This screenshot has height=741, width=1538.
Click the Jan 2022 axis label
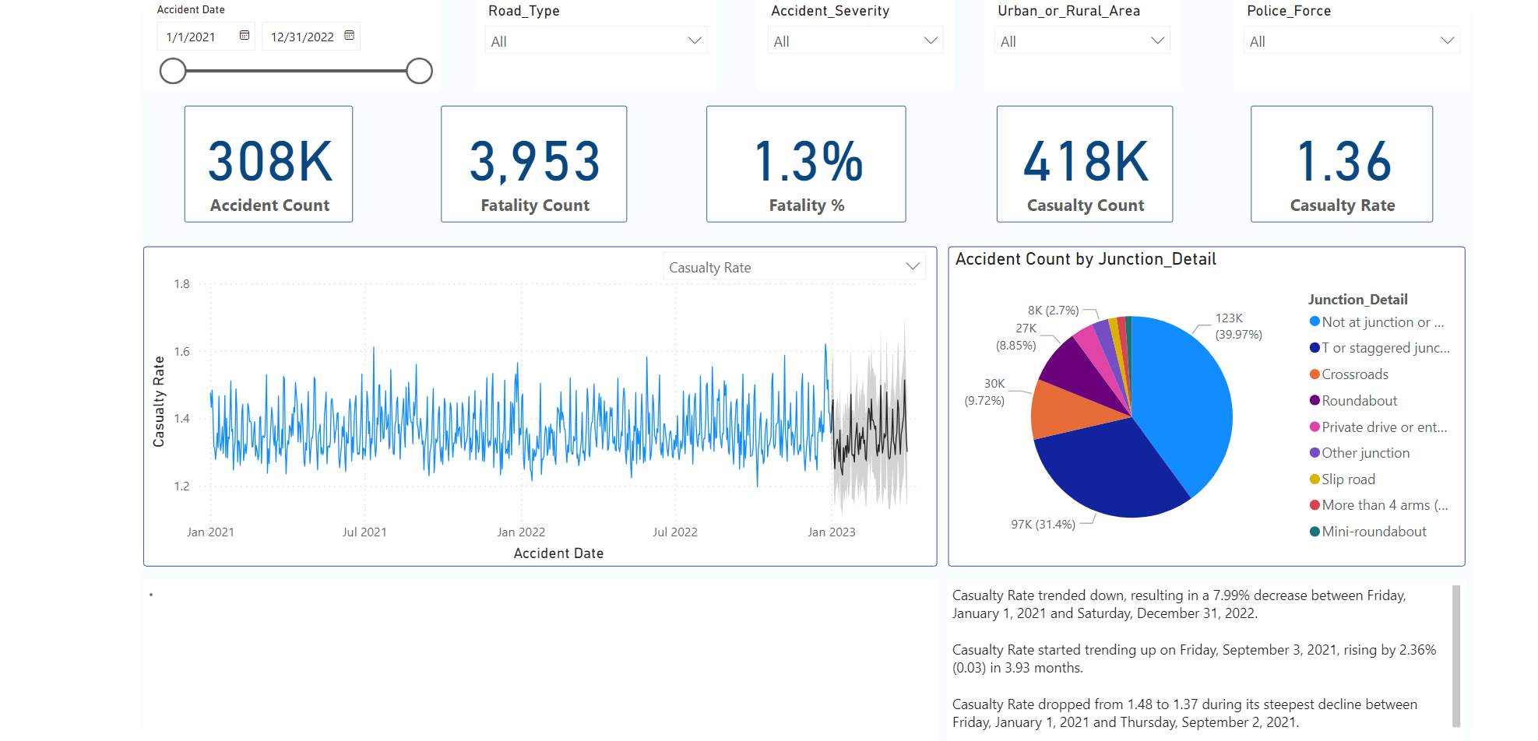[x=521, y=532]
